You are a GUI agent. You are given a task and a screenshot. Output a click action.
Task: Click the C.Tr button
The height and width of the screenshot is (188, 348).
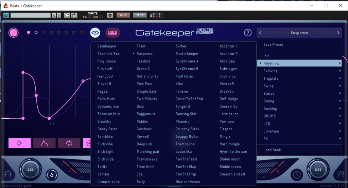pos(123,15)
